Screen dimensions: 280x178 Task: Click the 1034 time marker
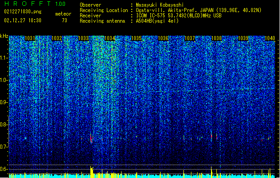click(110, 38)
